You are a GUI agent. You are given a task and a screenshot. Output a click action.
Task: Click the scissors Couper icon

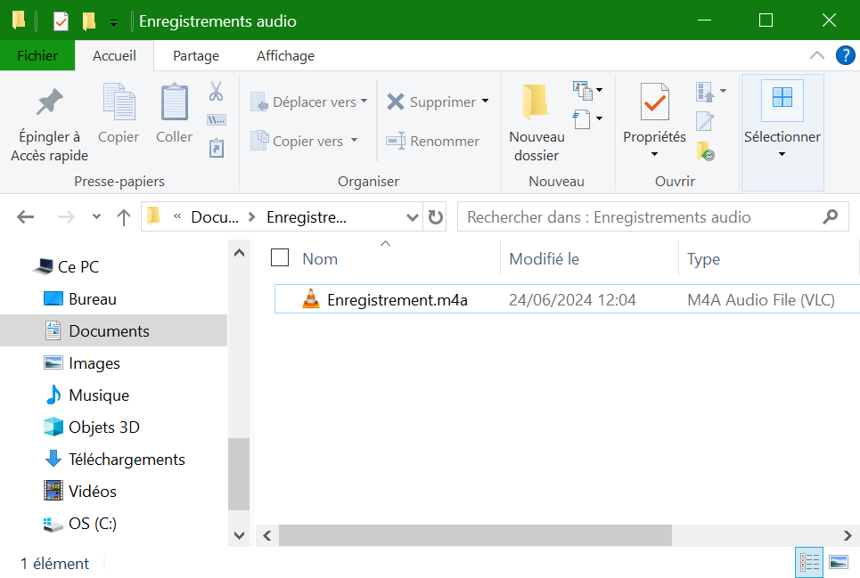pos(216,91)
